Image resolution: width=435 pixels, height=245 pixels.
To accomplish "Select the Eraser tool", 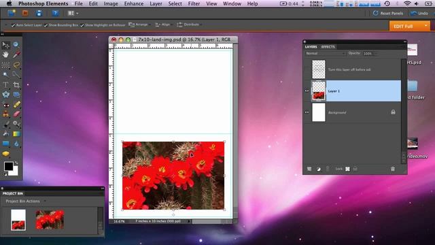I will (x=16, y=114).
